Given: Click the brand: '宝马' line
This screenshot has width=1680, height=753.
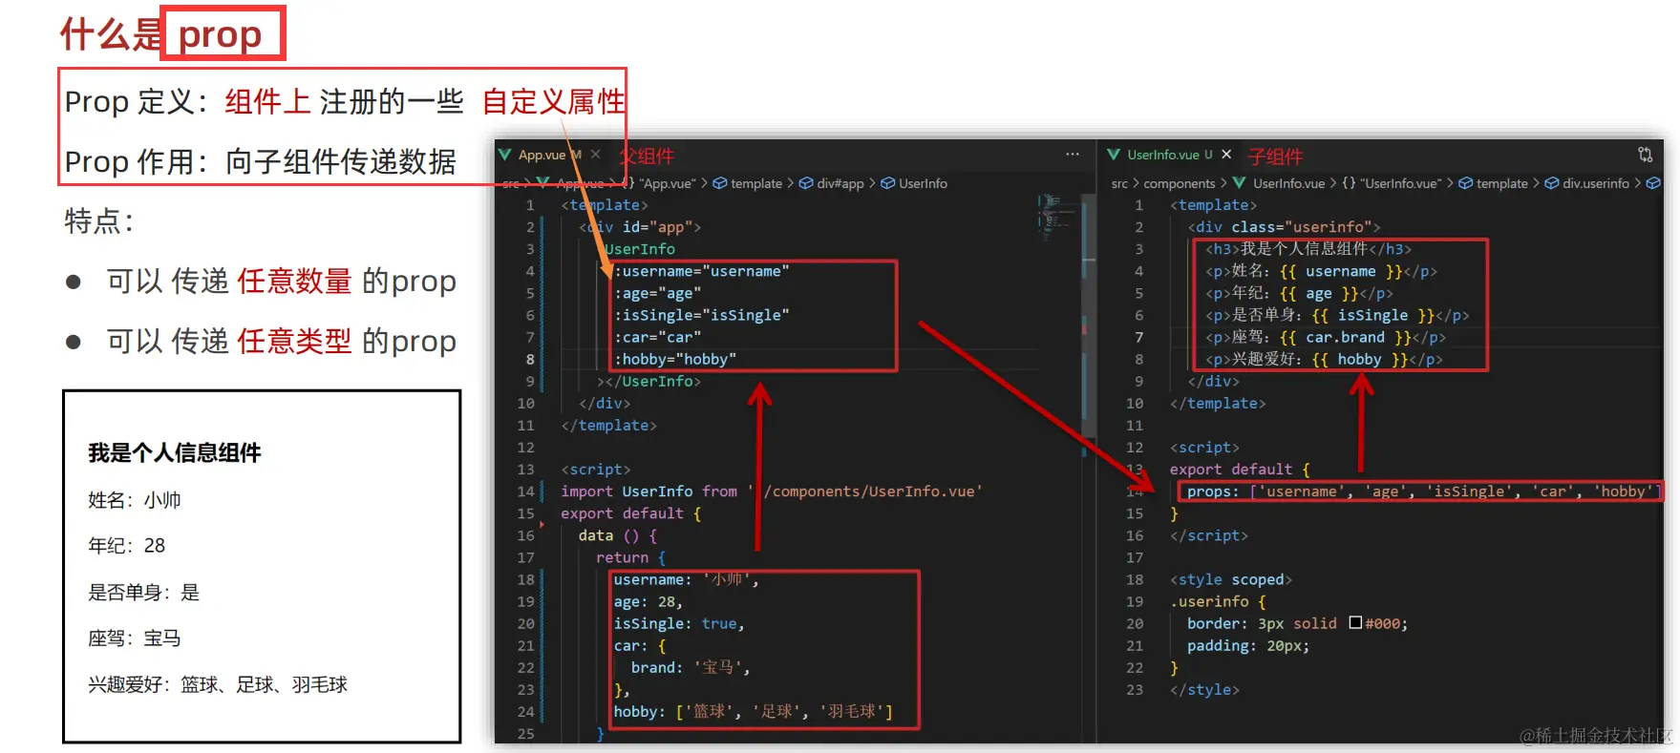Looking at the screenshot, I should pos(691,667).
